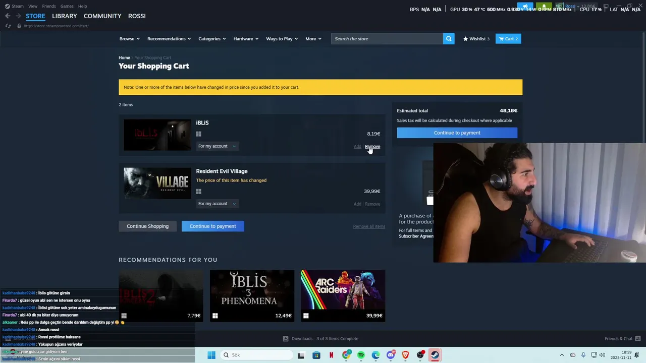Screen dimensions: 646x363
Task: Click the Windows platform icon under Resident Evil Village
Action: pos(198,192)
